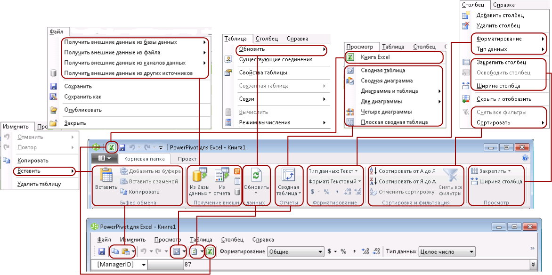
Task: Choose Существующие соединения in Таблица menu
Action: [276, 59]
